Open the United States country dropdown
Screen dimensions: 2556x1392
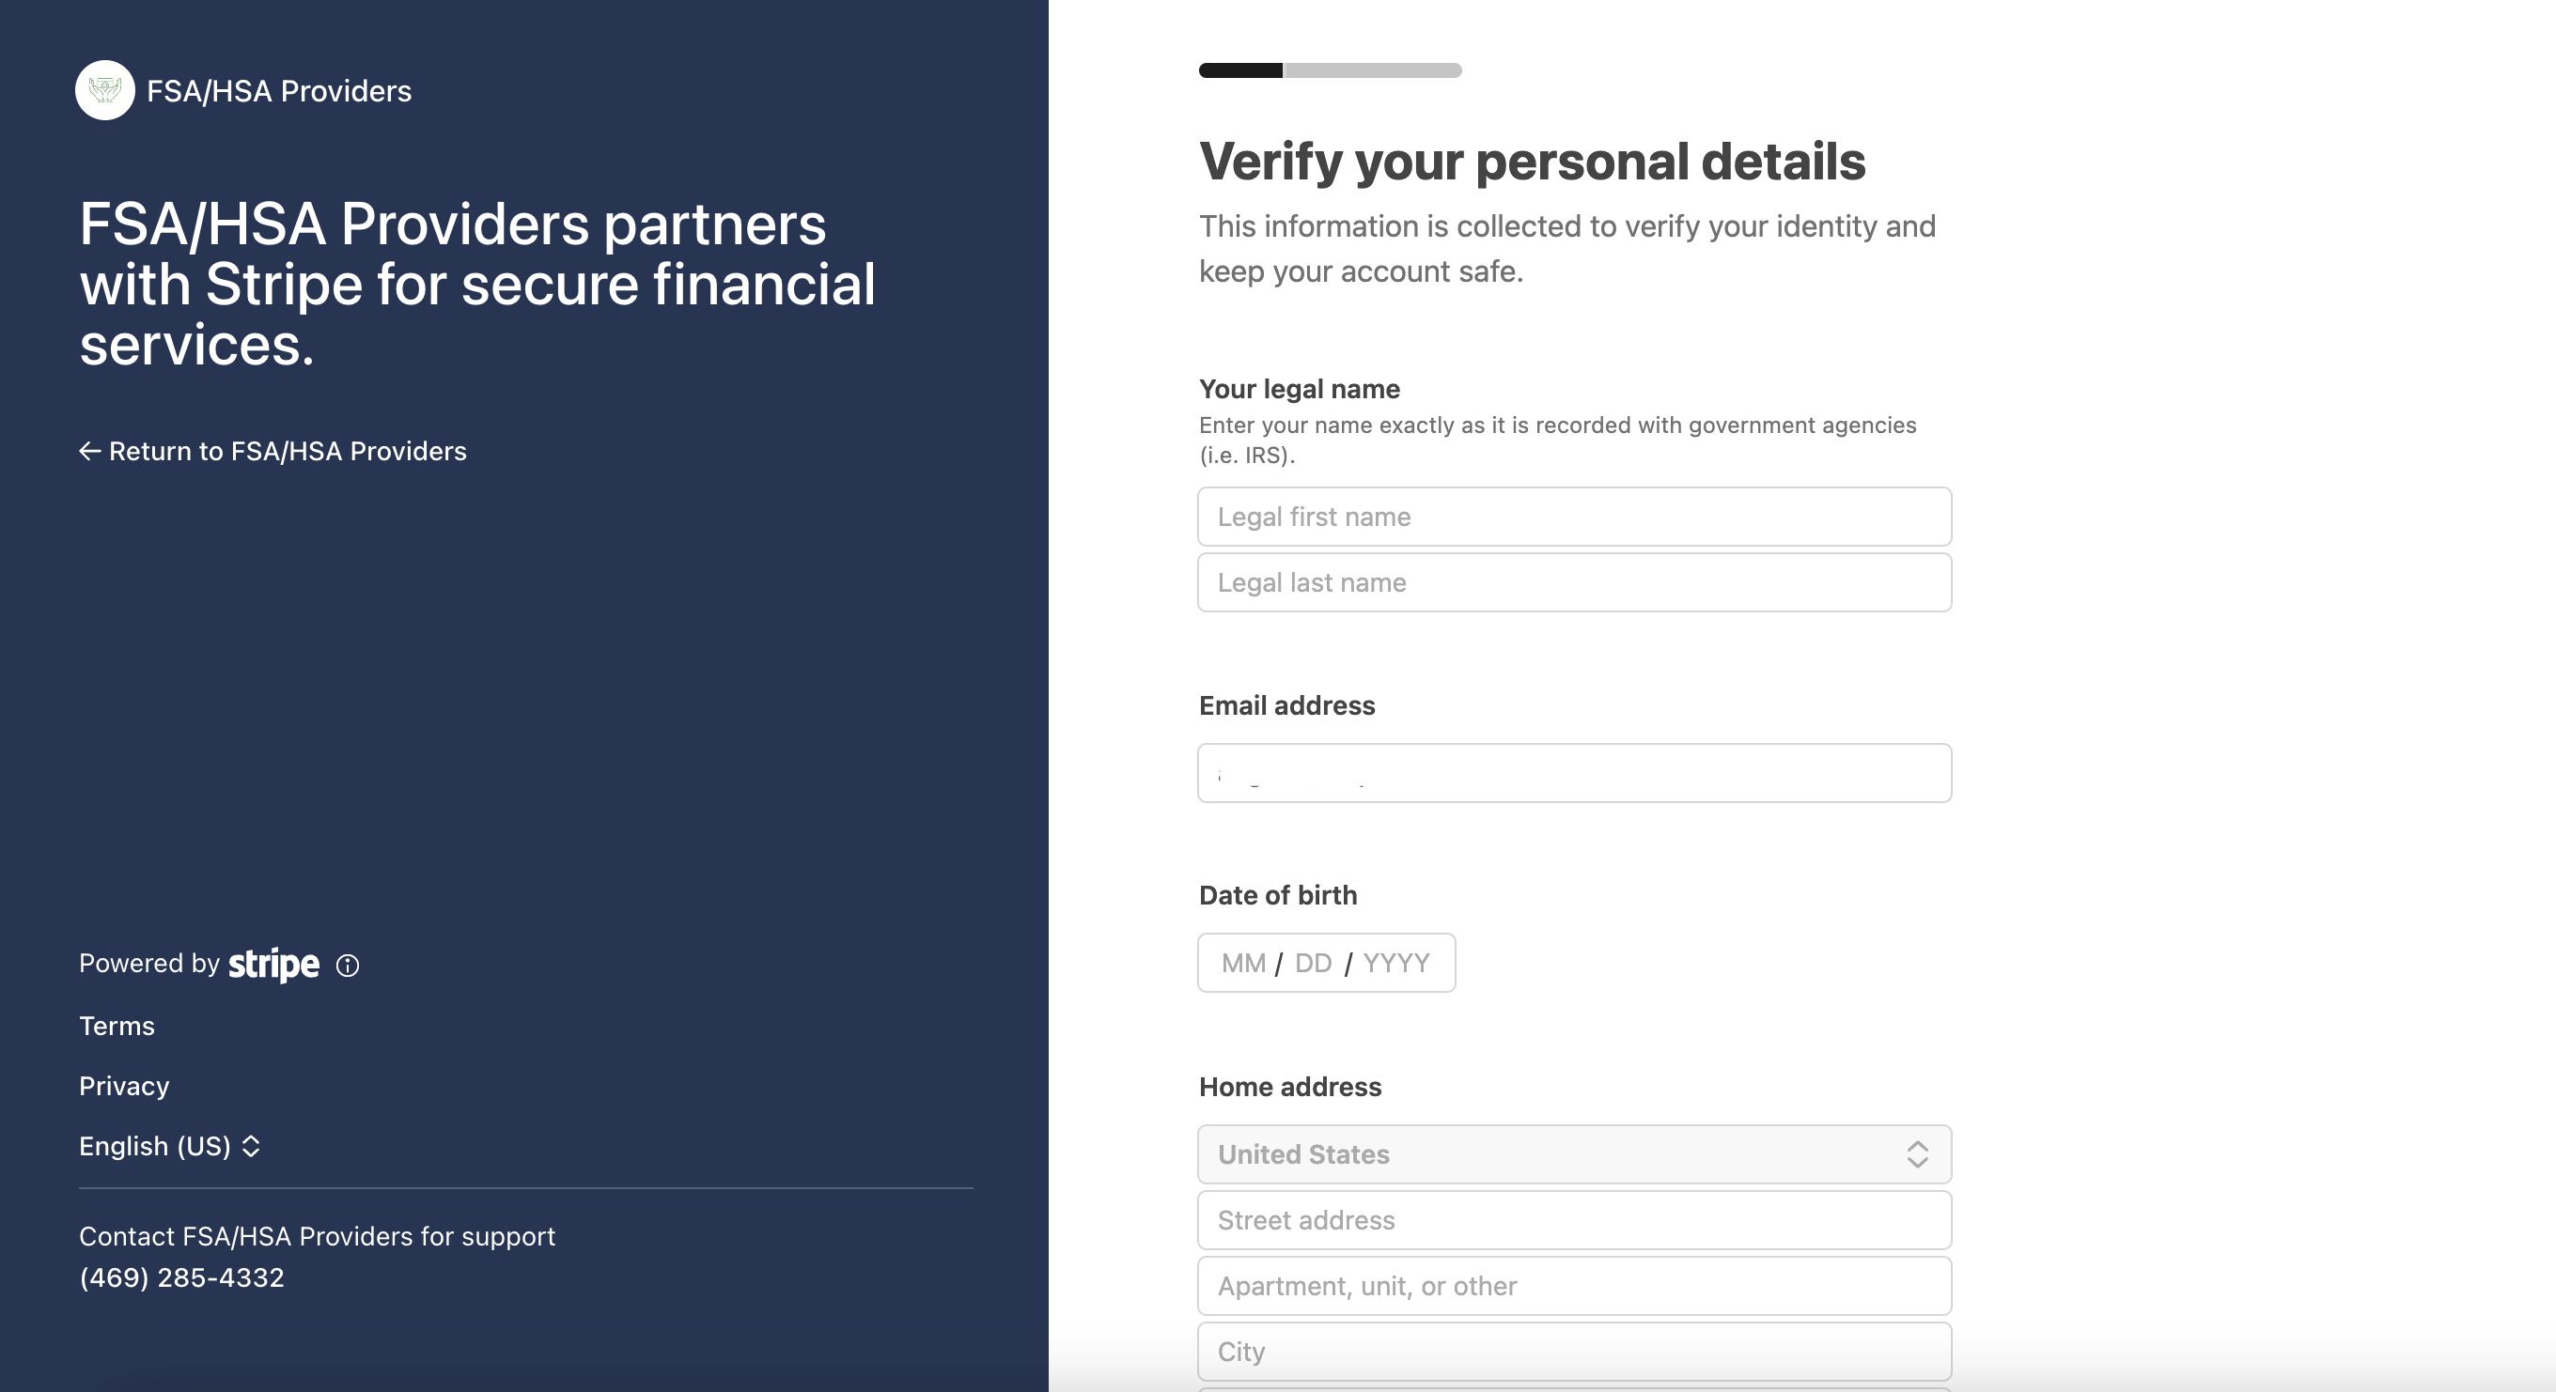1575,1154
